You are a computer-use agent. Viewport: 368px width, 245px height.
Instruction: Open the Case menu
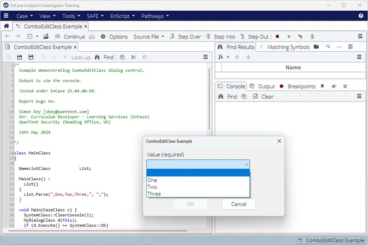click(x=24, y=16)
